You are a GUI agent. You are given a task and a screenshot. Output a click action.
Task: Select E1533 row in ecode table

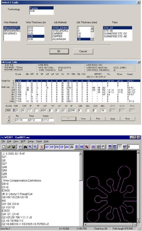pos(78,87)
